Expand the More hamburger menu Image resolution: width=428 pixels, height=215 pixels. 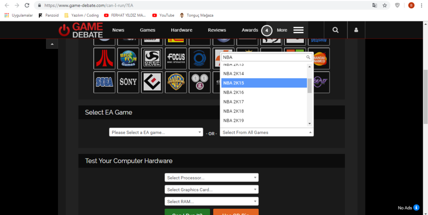tap(298, 30)
